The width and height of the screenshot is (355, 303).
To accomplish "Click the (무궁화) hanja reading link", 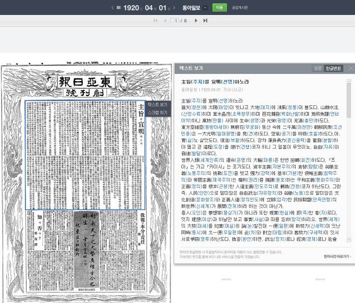I will 252,127.
